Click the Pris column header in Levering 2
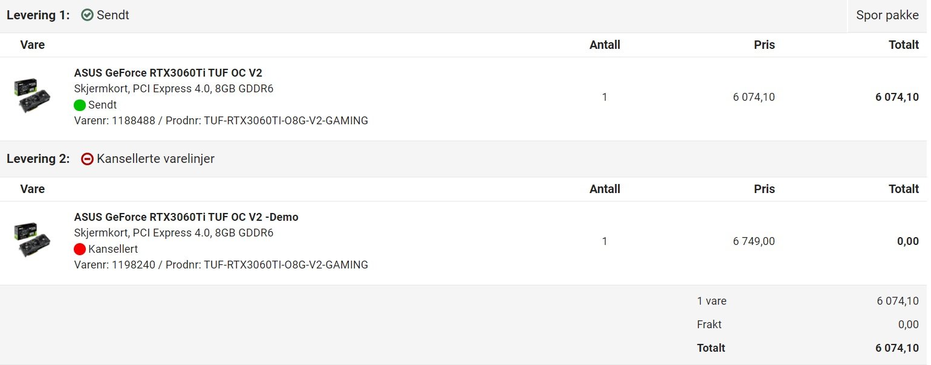Viewport: 931px width, 365px height. (x=764, y=189)
